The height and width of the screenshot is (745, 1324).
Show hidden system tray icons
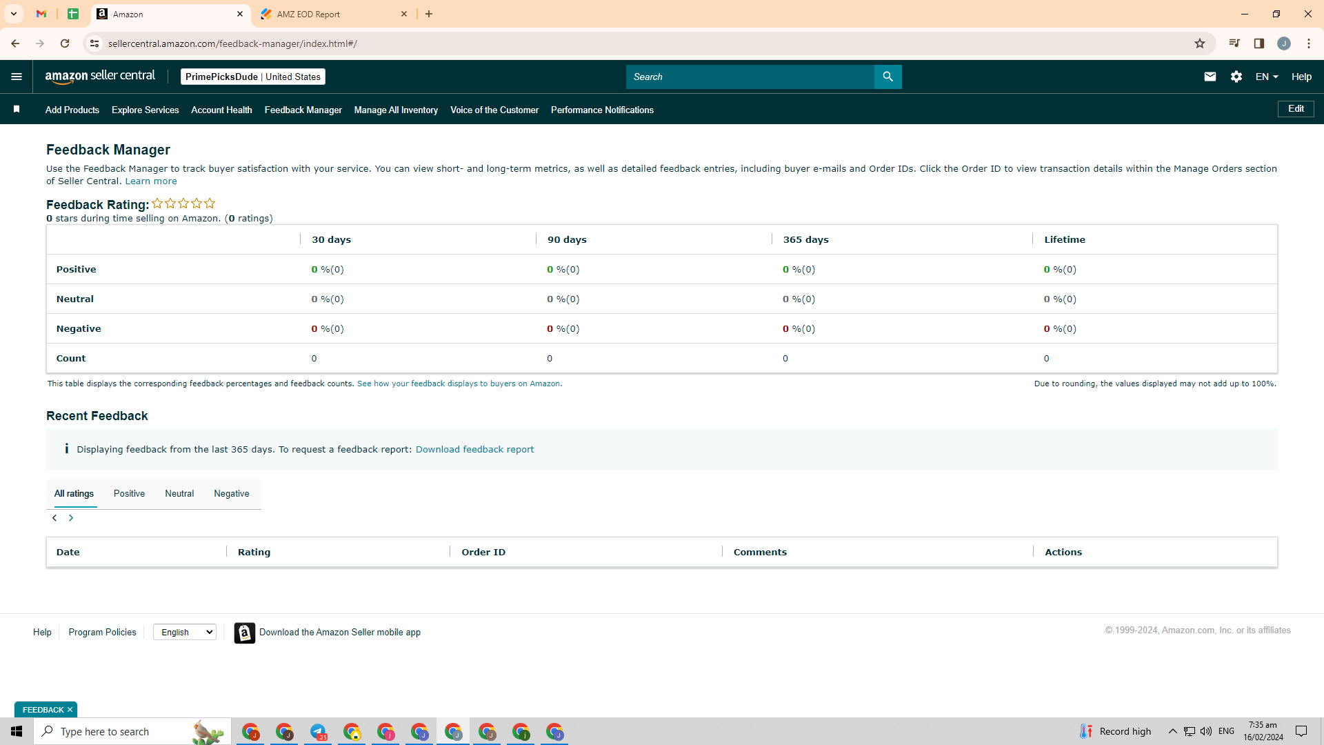(x=1172, y=731)
